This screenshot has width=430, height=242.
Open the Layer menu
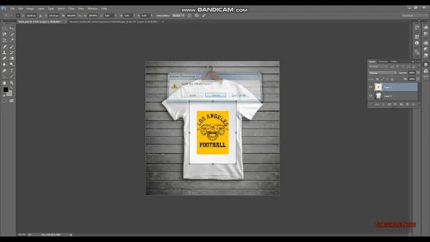[x=40, y=9]
